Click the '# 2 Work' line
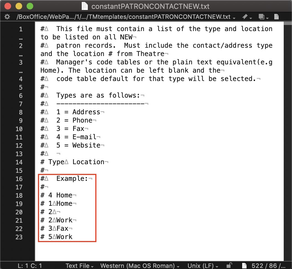Screen dimensions: 292x269 tap(57, 220)
